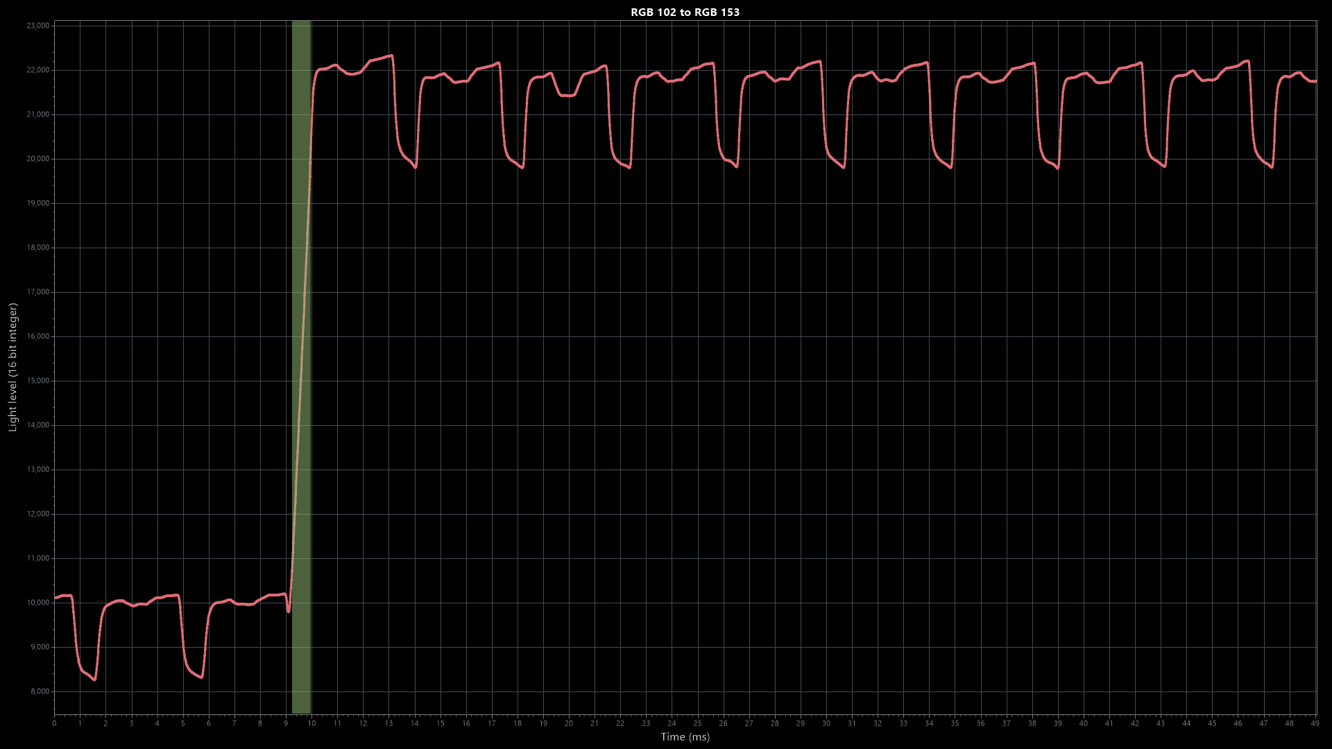Click the 10 tick on time axis
1332x749 pixels.
coord(311,723)
